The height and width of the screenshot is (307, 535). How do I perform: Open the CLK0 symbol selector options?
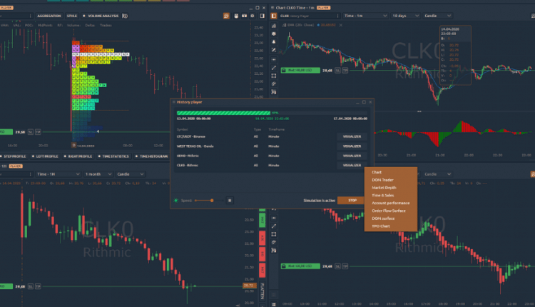338,16
